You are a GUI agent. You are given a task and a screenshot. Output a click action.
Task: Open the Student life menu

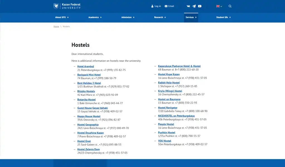223,17
